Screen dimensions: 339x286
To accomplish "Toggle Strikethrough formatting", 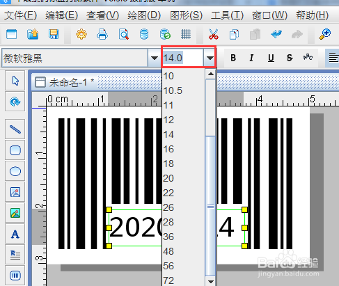I will (x=290, y=58).
